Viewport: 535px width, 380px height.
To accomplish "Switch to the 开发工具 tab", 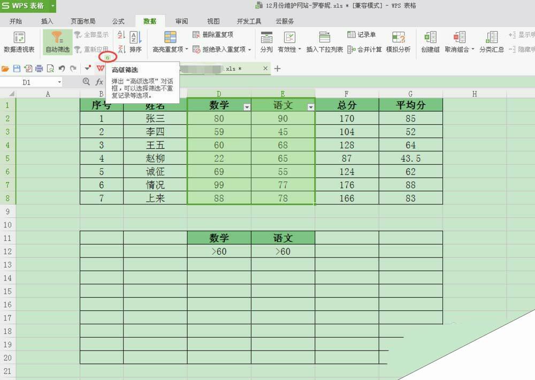I will pos(249,21).
